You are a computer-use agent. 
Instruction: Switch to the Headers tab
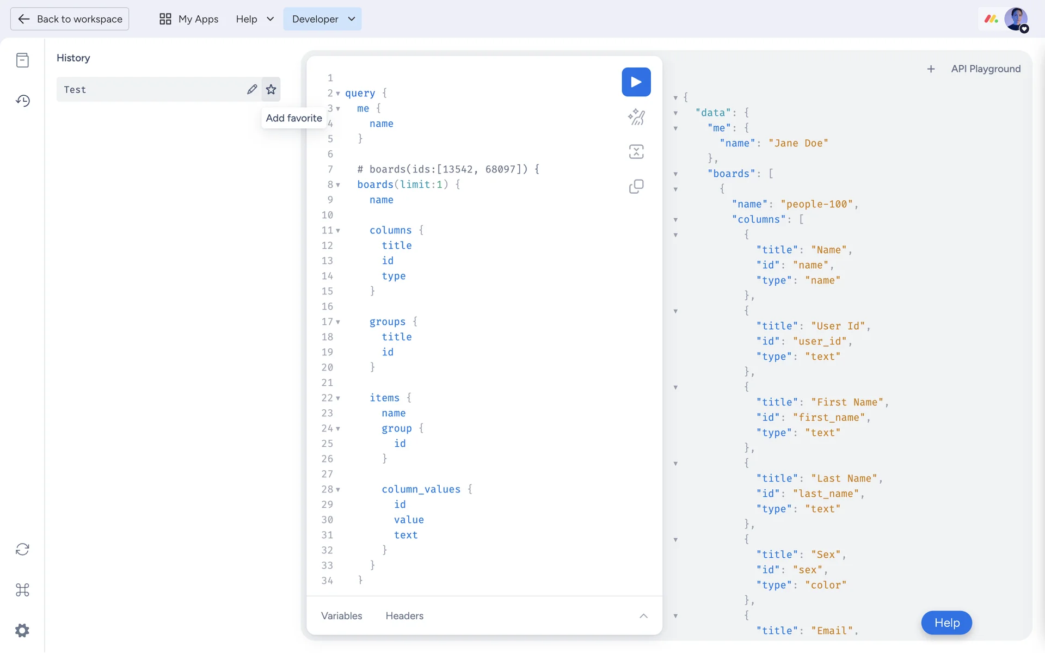(x=404, y=616)
